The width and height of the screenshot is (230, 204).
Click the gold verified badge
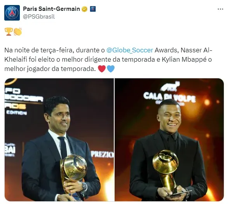pyautogui.click(x=84, y=9)
